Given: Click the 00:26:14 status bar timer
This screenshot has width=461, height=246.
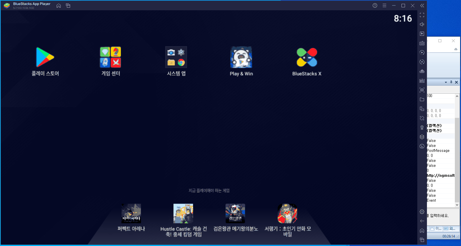Looking at the screenshot, I should [x=449, y=236].
